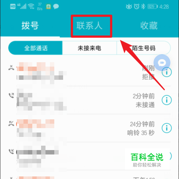The image size is (179, 179).
Task: Tap the green message bubble status icon
Action: coord(56,6)
